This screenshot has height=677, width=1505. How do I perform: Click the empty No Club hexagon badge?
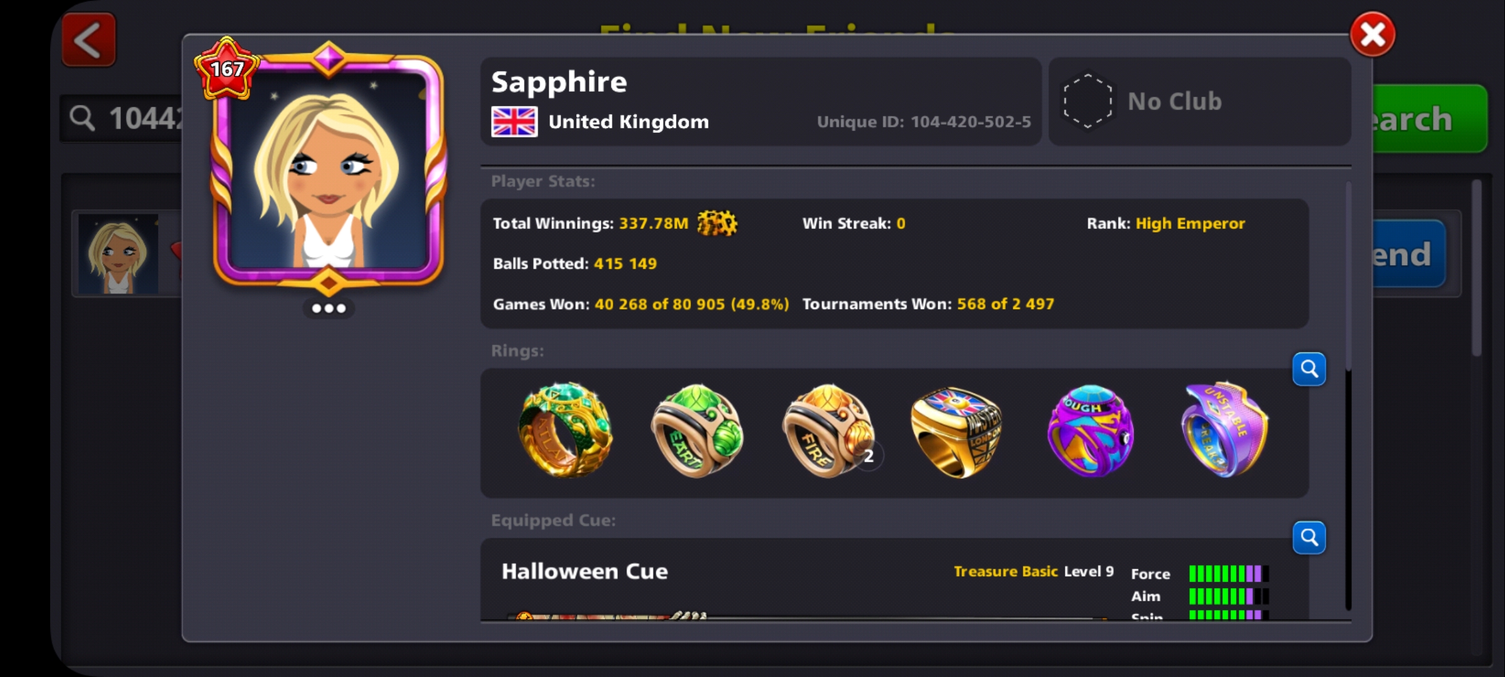coord(1087,101)
